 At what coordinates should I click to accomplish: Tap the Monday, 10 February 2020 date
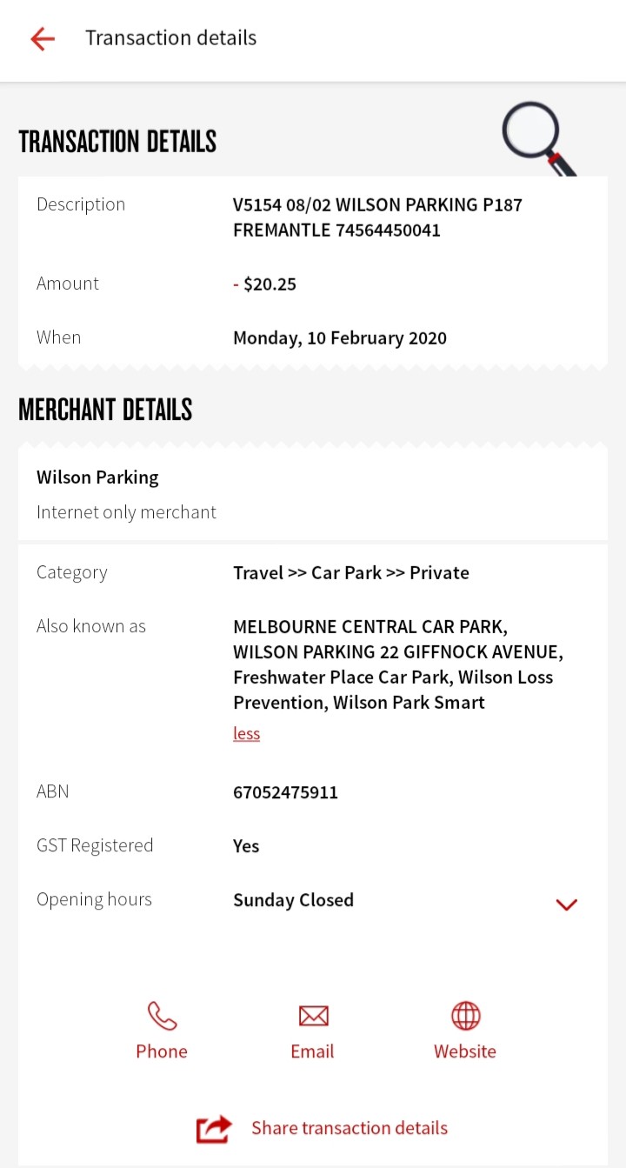coord(340,338)
